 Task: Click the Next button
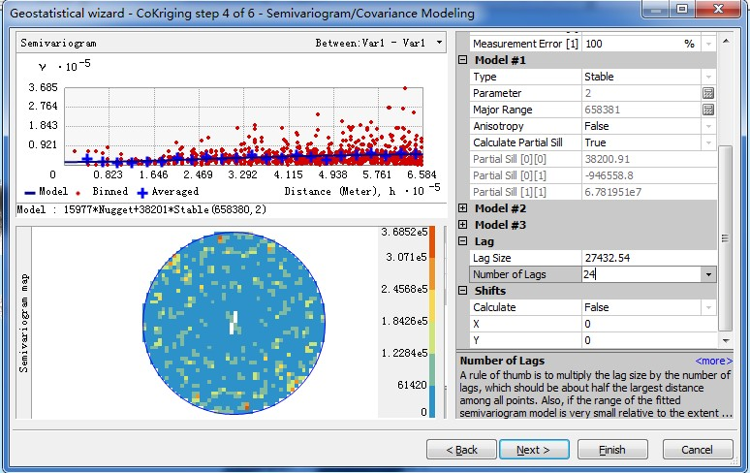[533, 450]
